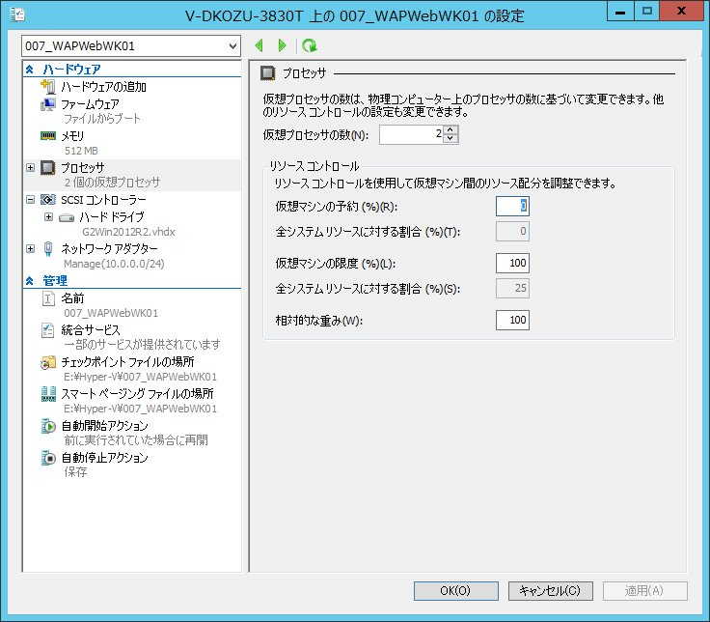Click the メモリ memory chip icon
The width and height of the screenshot is (710, 622).
(48, 135)
